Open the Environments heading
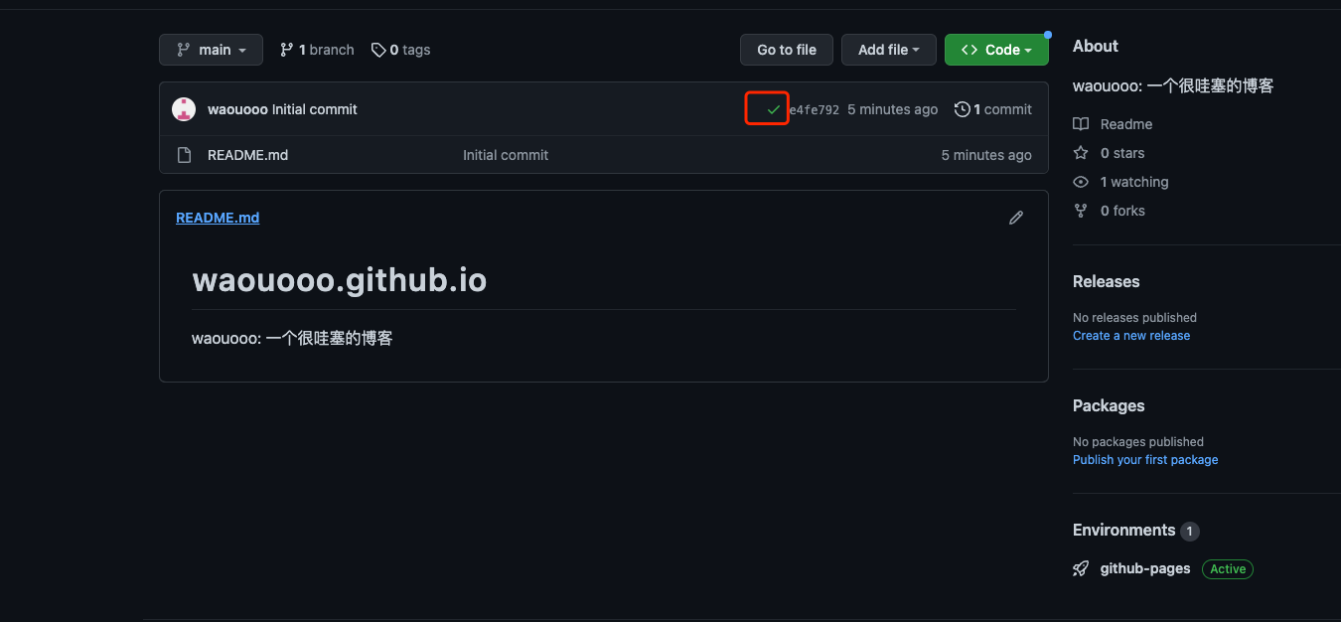This screenshot has width=1341, height=622. pyautogui.click(x=1124, y=530)
